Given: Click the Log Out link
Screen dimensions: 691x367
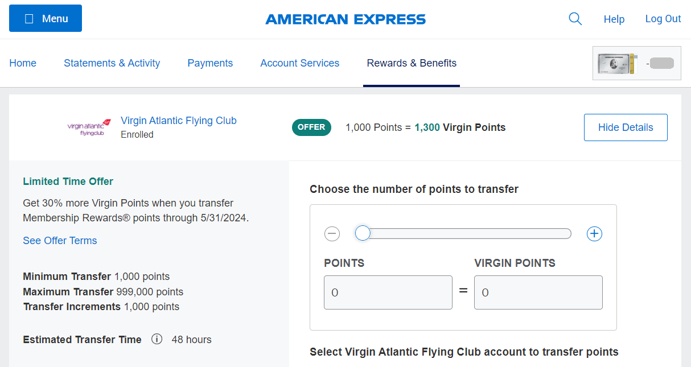Looking at the screenshot, I should point(663,19).
